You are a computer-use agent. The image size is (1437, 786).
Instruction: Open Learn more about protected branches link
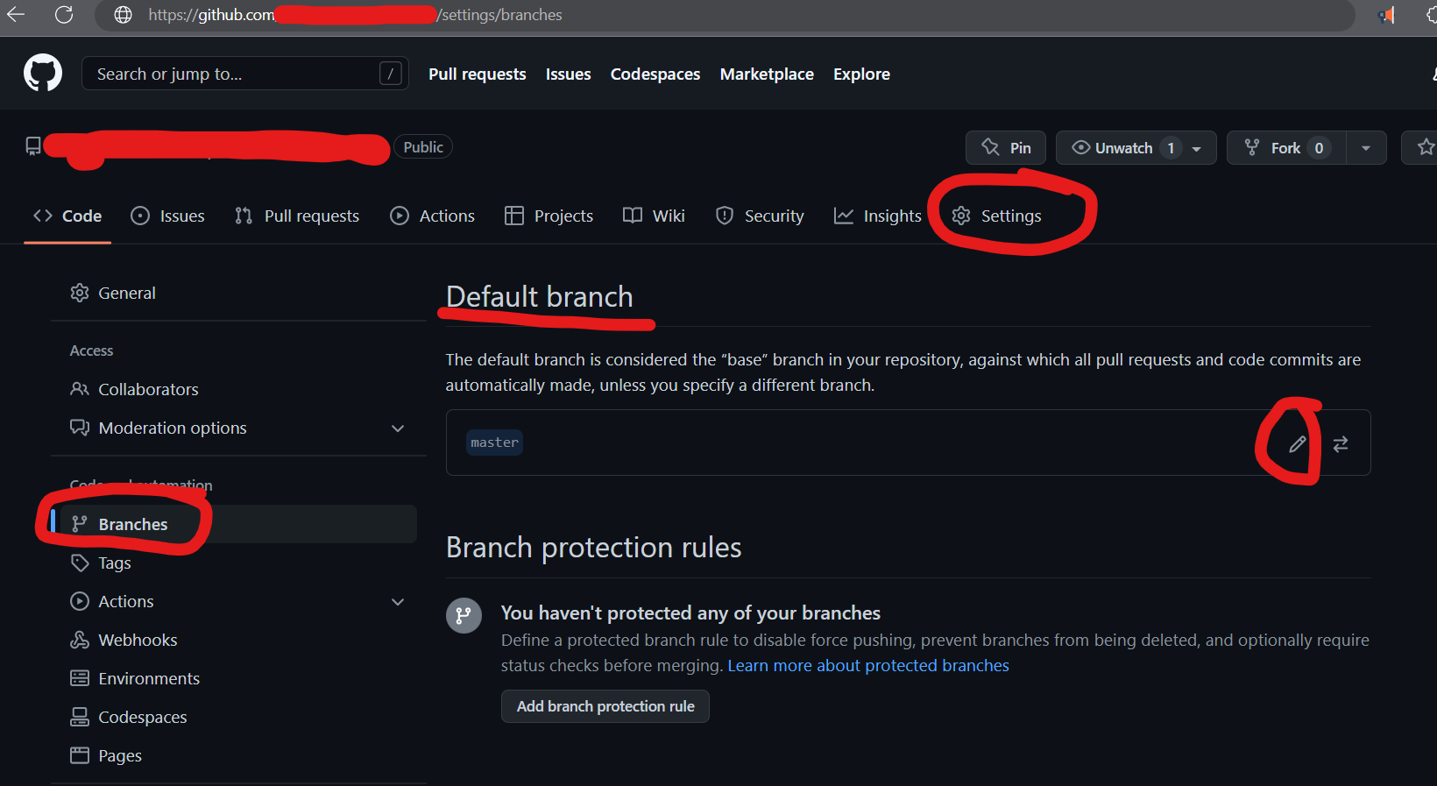point(868,665)
